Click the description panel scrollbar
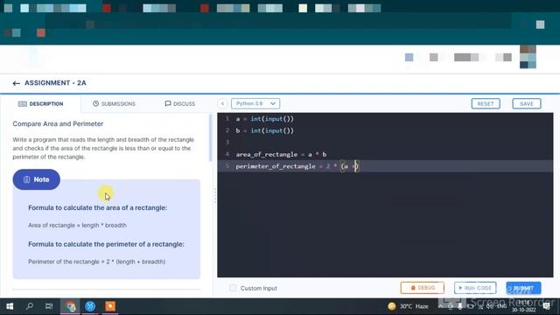 210,137
